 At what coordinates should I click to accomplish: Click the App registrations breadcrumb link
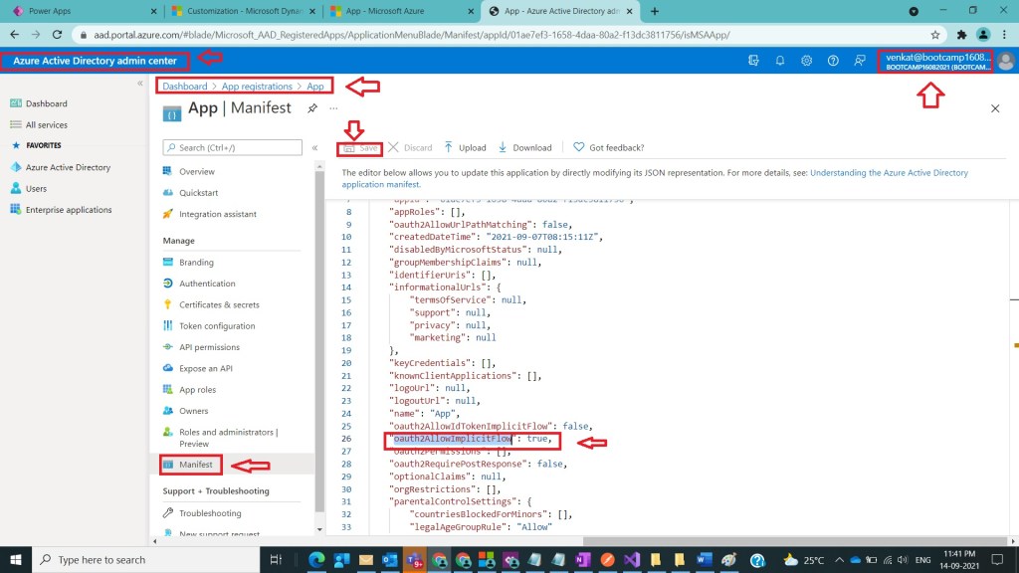tap(257, 87)
